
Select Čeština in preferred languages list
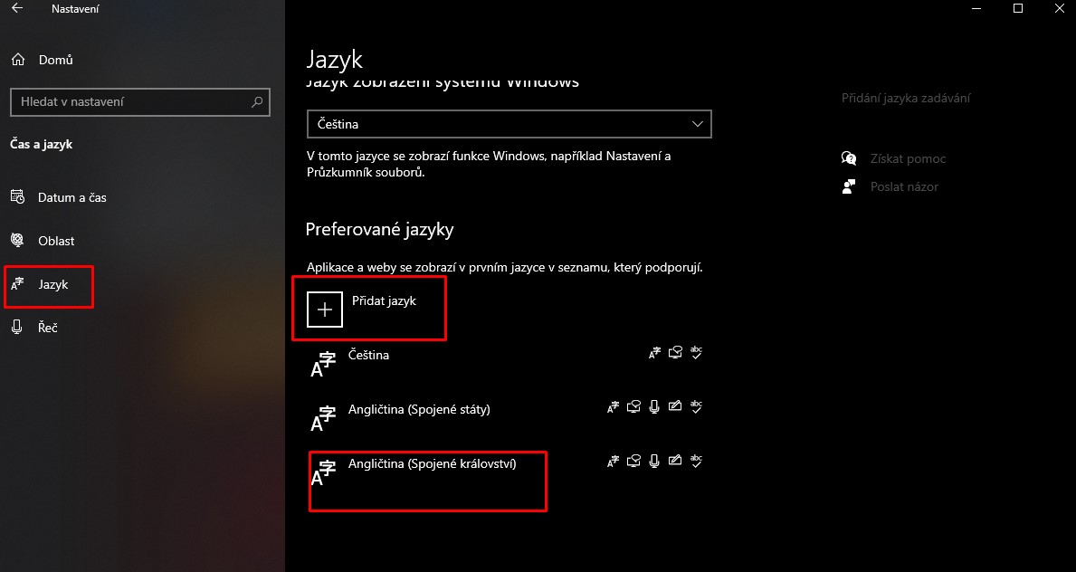tap(368, 356)
